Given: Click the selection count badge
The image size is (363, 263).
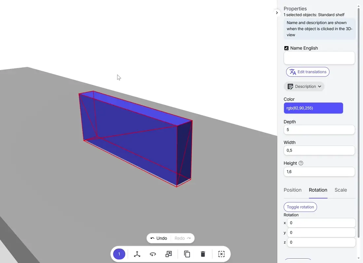Looking at the screenshot, I should [x=119, y=254].
